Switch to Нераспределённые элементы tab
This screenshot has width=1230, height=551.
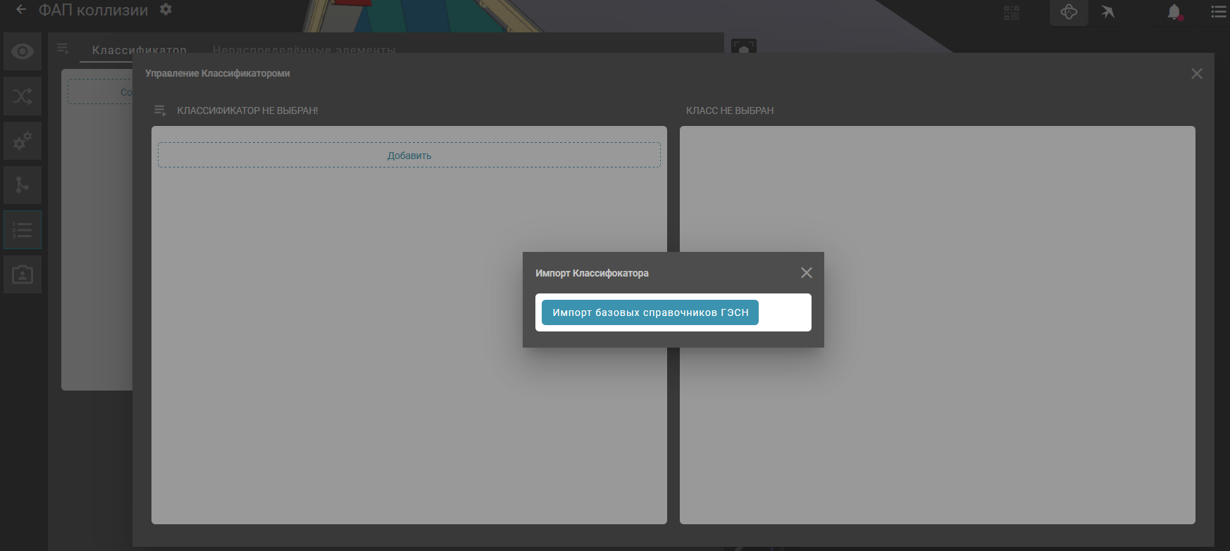(304, 50)
